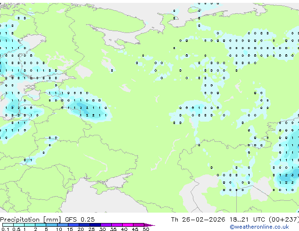The width and height of the screenshot is (299, 231).
Task: Click the 10–15 mm legend color swatch
Action: tap(62, 225)
